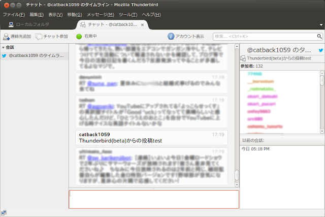Click participant list scroll down arrow
The image size is (325, 217).
[322, 131]
